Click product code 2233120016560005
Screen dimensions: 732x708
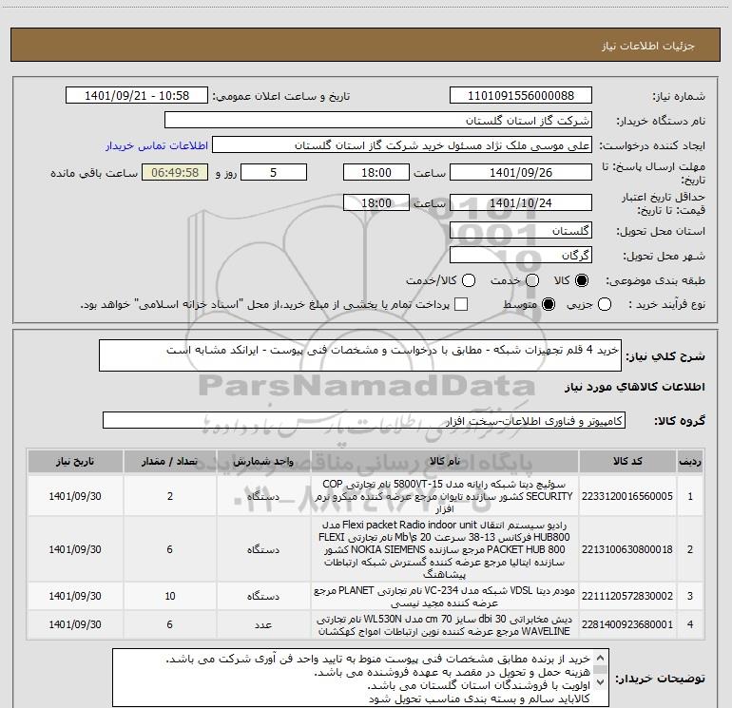pos(627,496)
